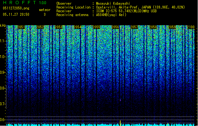Click the 'meteor' count label
This screenshot has width=198, height=126.
point(45,10)
